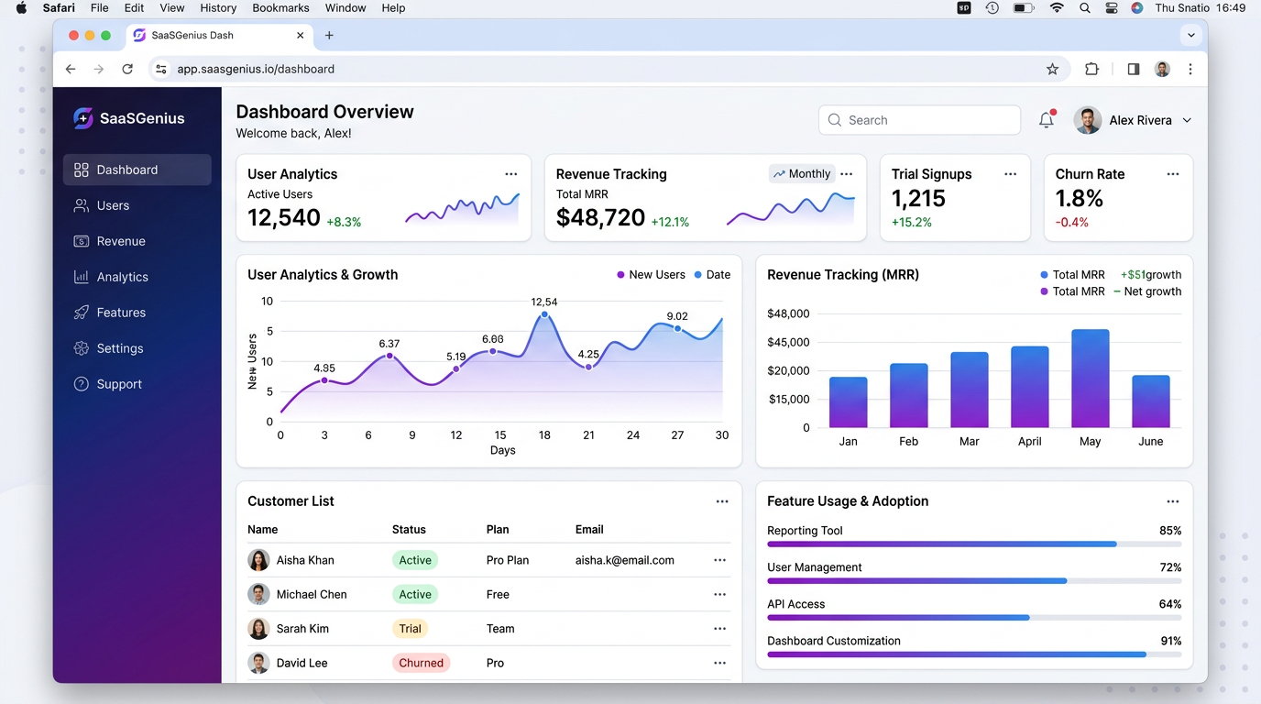The width and height of the screenshot is (1261, 704).
Task: Expand the Alex Rivera profile chevron
Action: click(x=1187, y=120)
